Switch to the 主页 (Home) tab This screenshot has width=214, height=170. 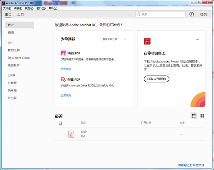point(8,14)
